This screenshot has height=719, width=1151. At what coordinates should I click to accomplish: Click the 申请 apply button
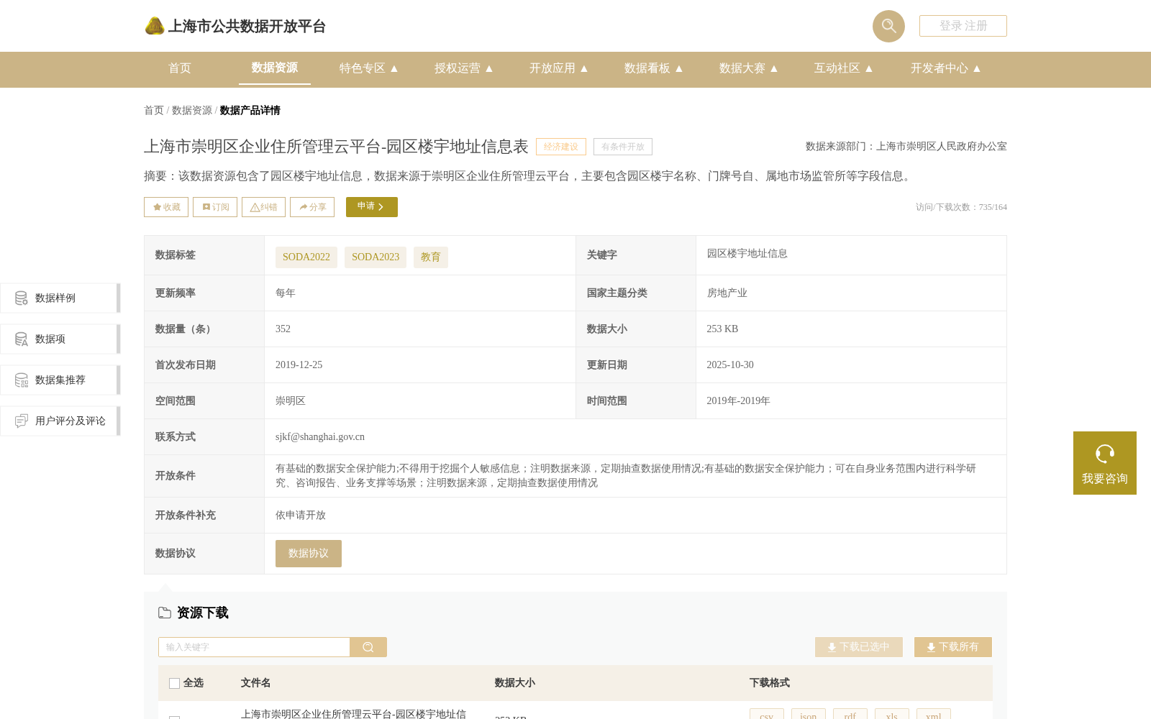point(372,207)
